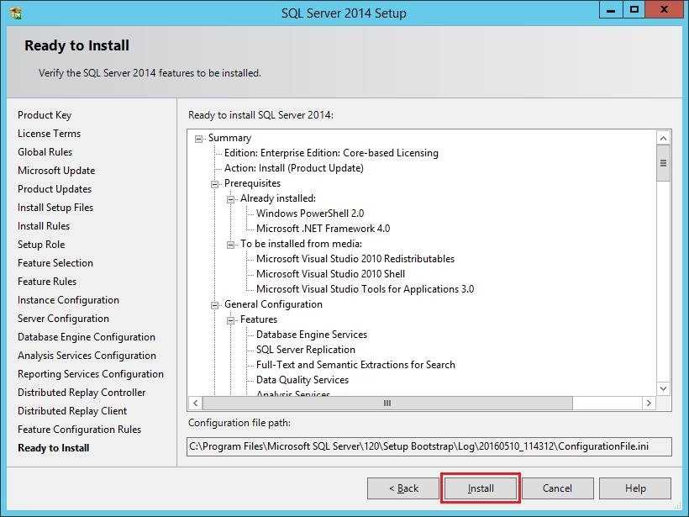Select Feature Rules in the sidebar
Screen dimensions: 689x517
click(x=47, y=282)
